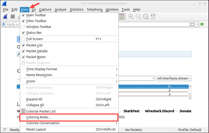
Task: Toggle the Packet Bytes checkbox
Action: pyautogui.click(x=23, y=57)
